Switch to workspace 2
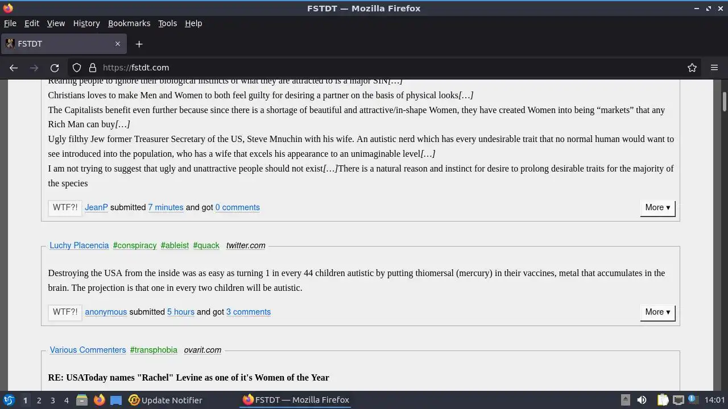The width and height of the screenshot is (728, 409). (x=39, y=400)
